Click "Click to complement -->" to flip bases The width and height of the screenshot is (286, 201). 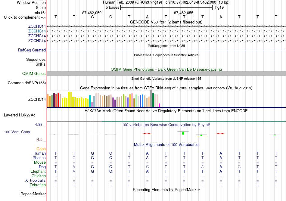25,17
